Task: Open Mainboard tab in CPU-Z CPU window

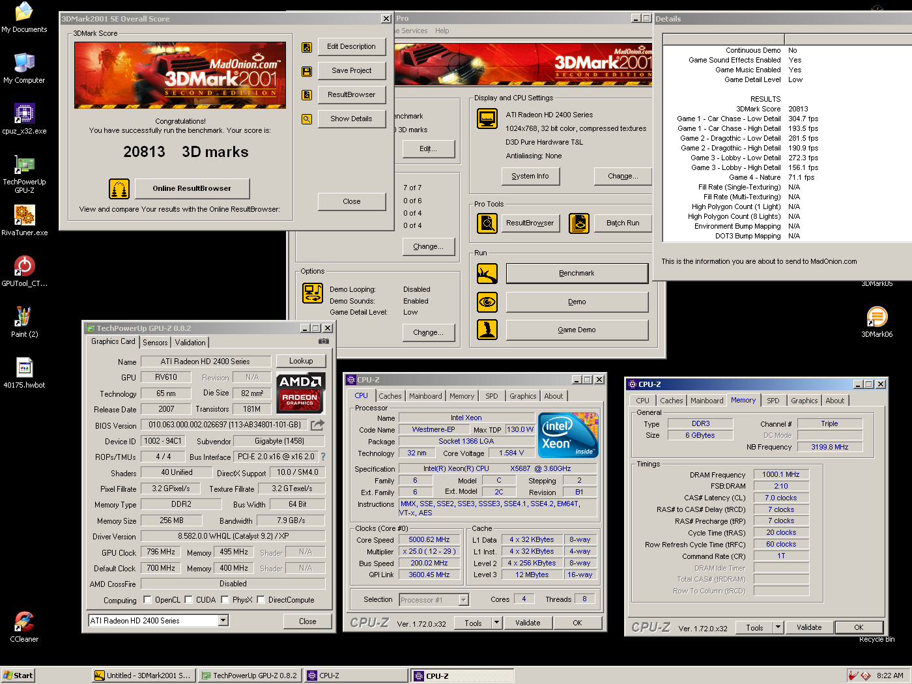Action: [425, 396]
